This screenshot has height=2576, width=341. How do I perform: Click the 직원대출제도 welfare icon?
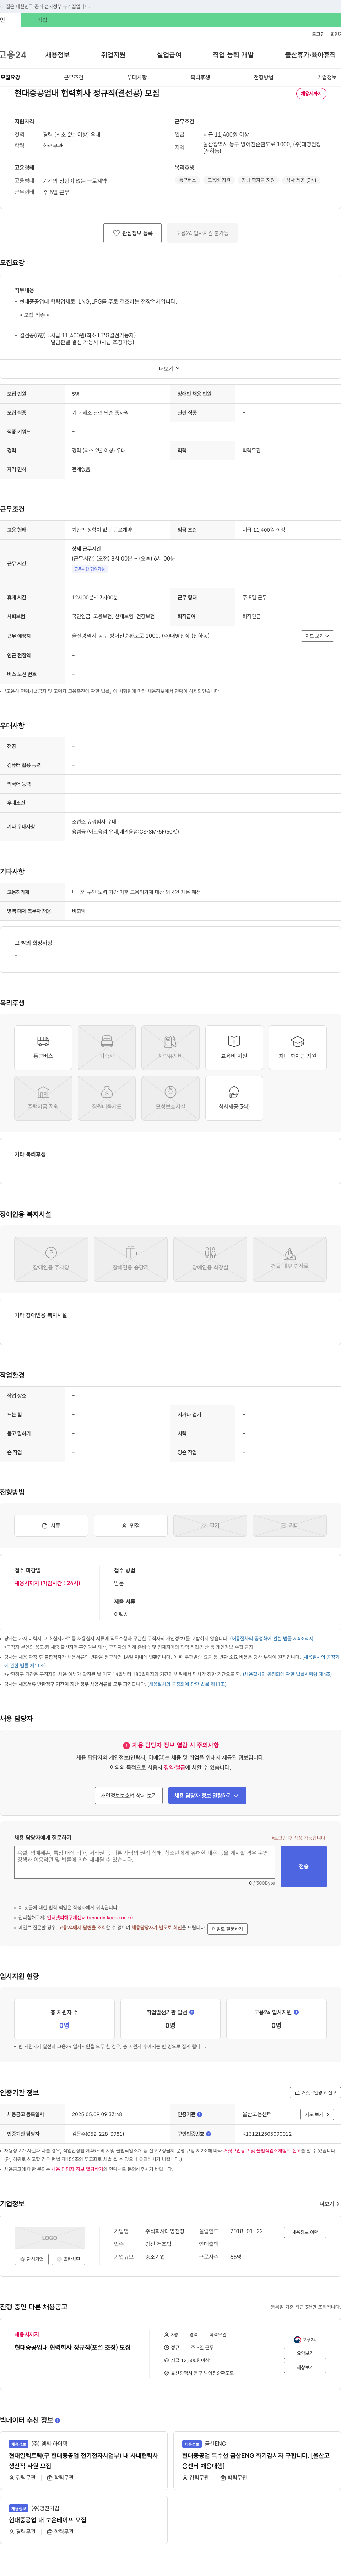click(107, 1098)
